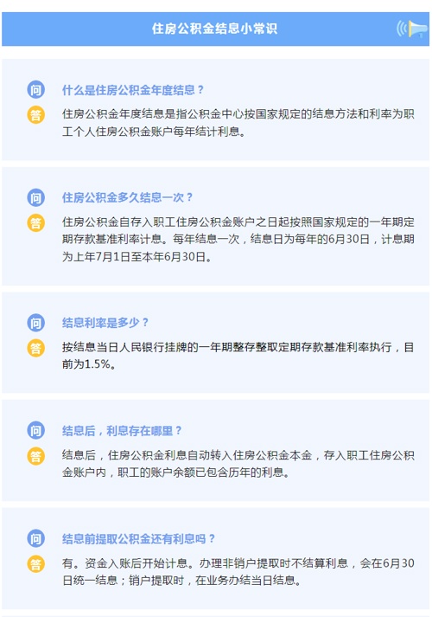Click the yellow 答 icon for 提取公积金 answer

click(35, 564)
